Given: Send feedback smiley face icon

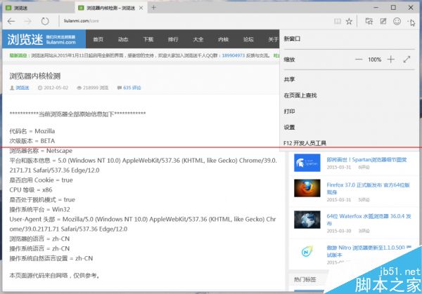Looking at the screenshot, I should (397, 21).
